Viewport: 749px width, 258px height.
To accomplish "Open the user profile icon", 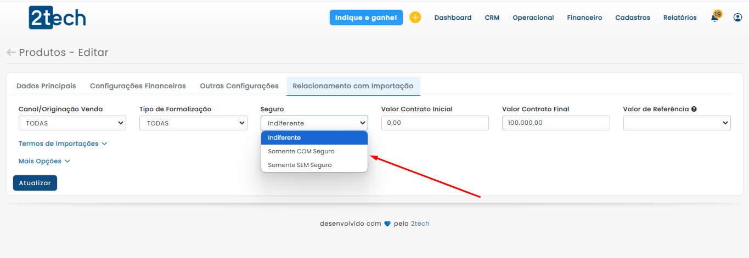I will [737, 18].
